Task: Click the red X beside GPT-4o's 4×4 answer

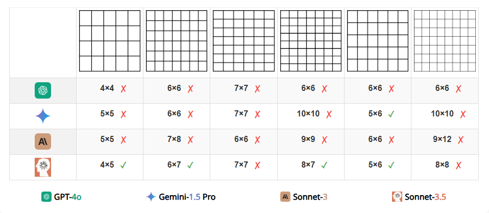Action: pyautogui.click(x=123, y=89)
